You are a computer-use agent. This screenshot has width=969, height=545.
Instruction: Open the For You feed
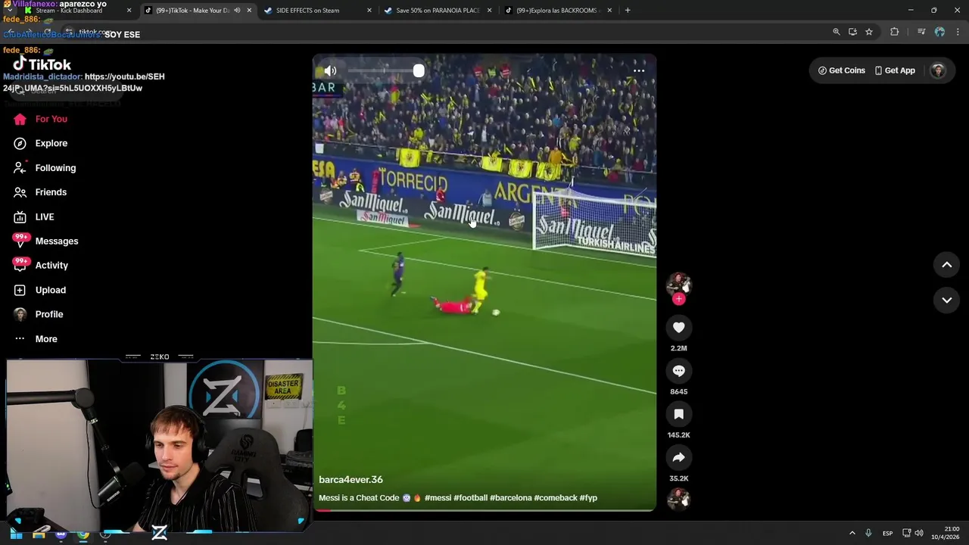pyautogui.click(x=41, y=119)
